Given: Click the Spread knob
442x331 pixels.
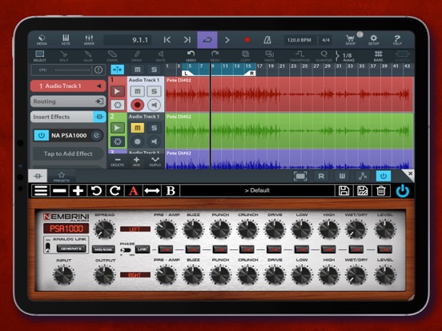Looking at the screenshot, I should (x=104, y=229).
